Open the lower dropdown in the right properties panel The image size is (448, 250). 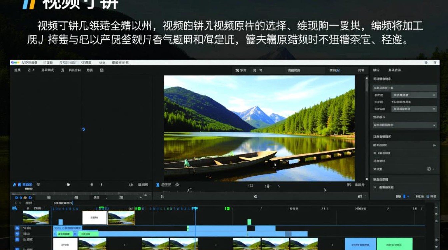tap(414, 109)
